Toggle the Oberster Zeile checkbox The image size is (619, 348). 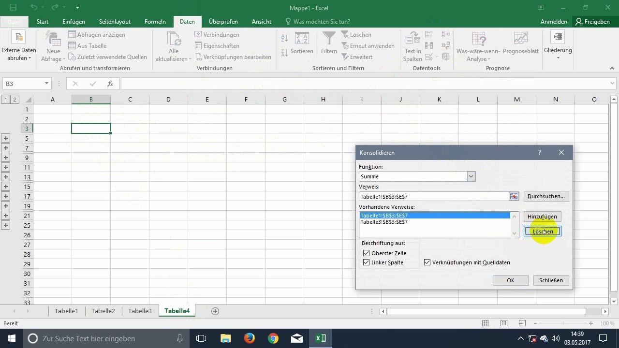point(366,253)
